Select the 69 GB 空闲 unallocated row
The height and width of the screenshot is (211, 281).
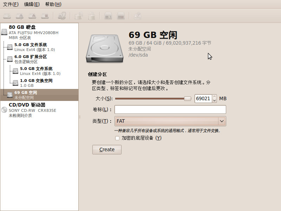point(39,95)
